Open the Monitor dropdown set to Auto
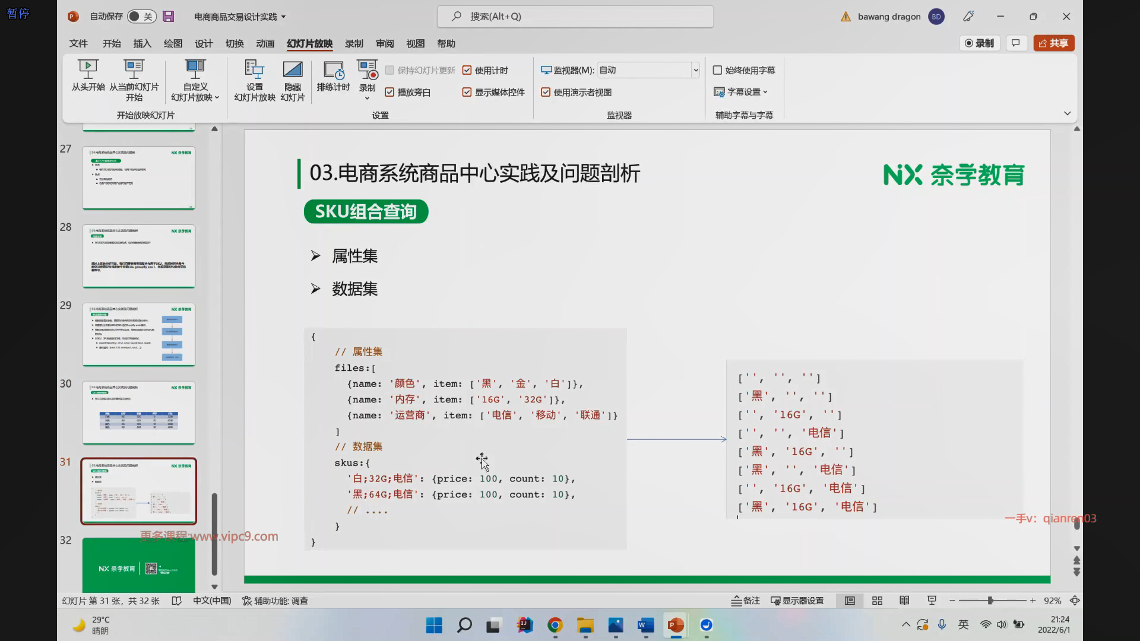Viewport: 1140px width, 641px height. coord(695,71)
